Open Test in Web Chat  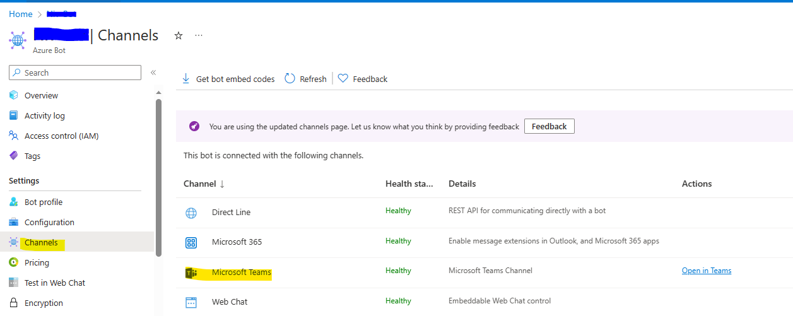tap(55, 283)
